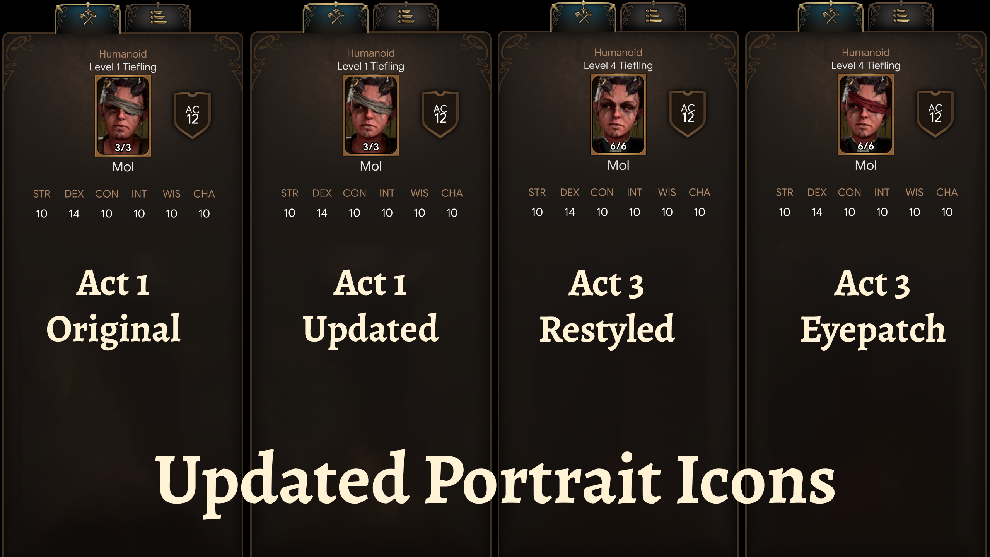Click DEX value 14 in Act 1 Original panel
This screenshot has height=557, width=990.
pyautogui.click(x=74, y=214)
